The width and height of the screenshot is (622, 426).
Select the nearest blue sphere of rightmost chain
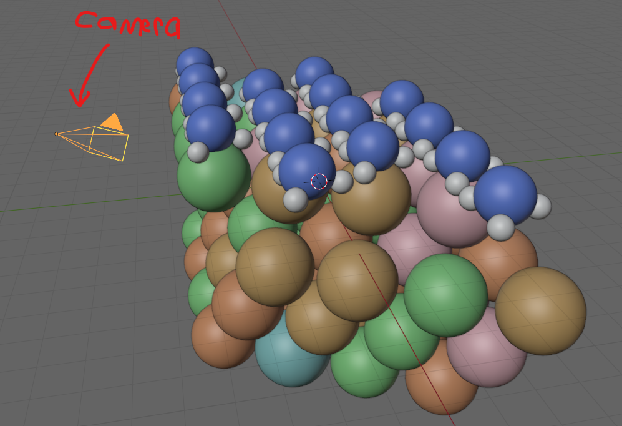click(505, 196)
